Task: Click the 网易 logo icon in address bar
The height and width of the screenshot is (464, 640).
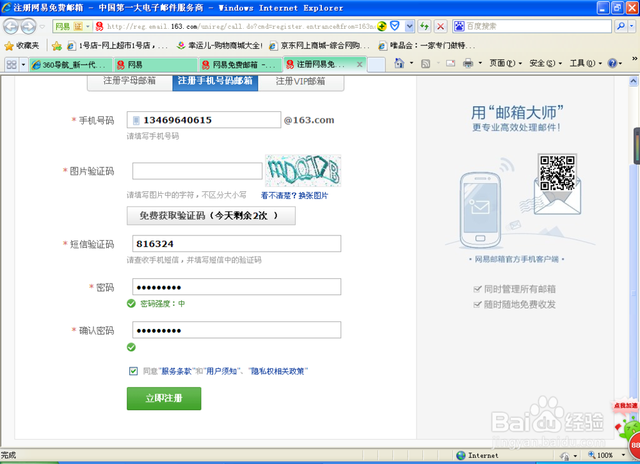Action: pyautogui.click(x=99, y=26)
